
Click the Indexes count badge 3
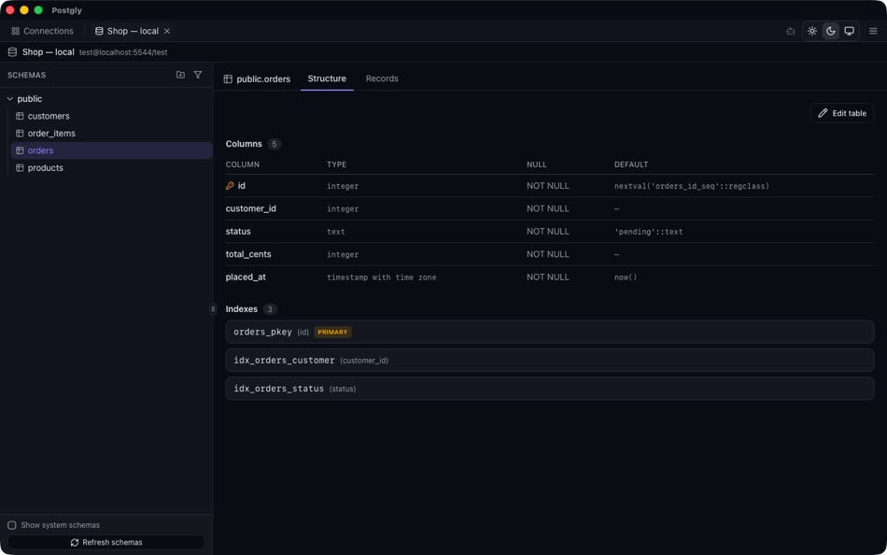[270, 309]
